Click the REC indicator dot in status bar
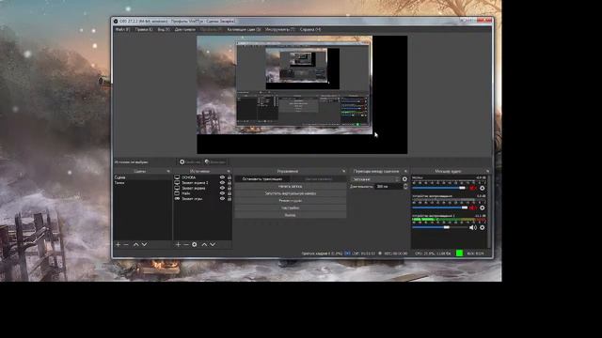 point(380,253)
